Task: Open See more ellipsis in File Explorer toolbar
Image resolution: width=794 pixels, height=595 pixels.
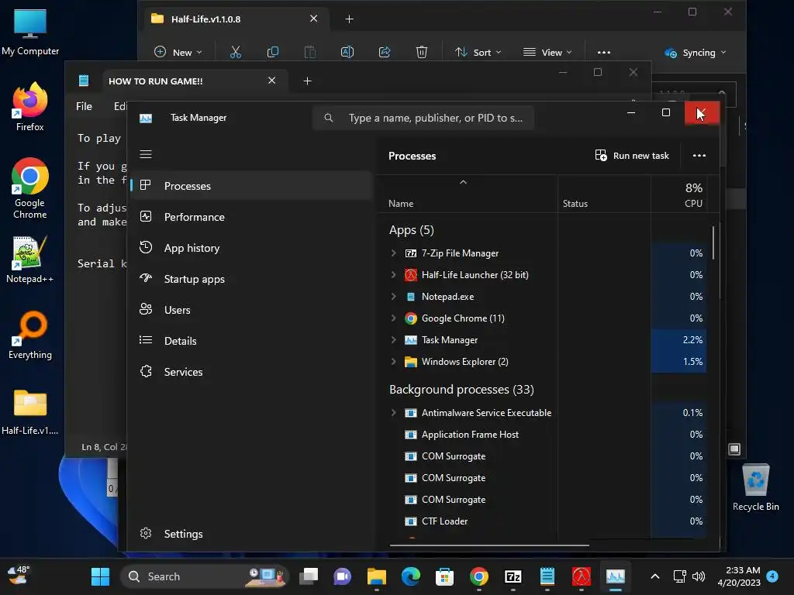Action: point(603,52)
